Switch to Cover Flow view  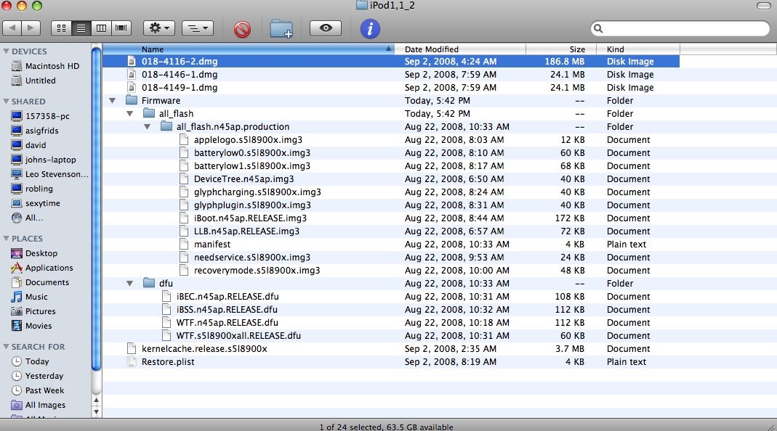[121, 28]
